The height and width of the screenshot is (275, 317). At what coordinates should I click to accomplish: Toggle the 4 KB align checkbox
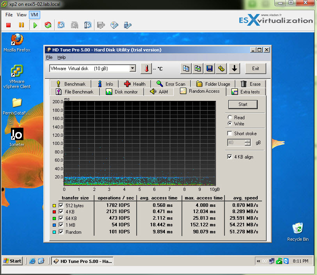230,157
